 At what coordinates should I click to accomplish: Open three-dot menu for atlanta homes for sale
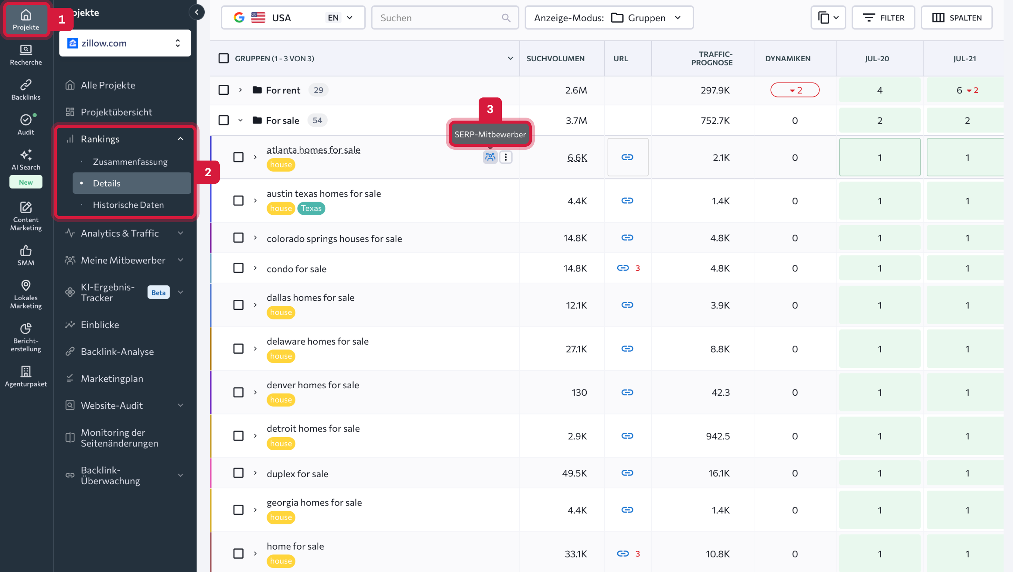(506, 157)
